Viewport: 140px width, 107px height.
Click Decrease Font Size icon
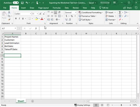click(x=44, y=14)
